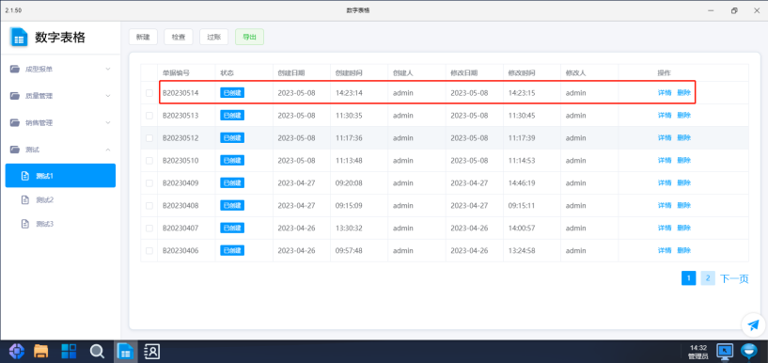
Task: Collapse the 测试 menu chevron
Action: 108,150
